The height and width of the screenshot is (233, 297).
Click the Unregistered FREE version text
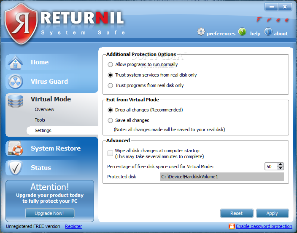[33, 226]
